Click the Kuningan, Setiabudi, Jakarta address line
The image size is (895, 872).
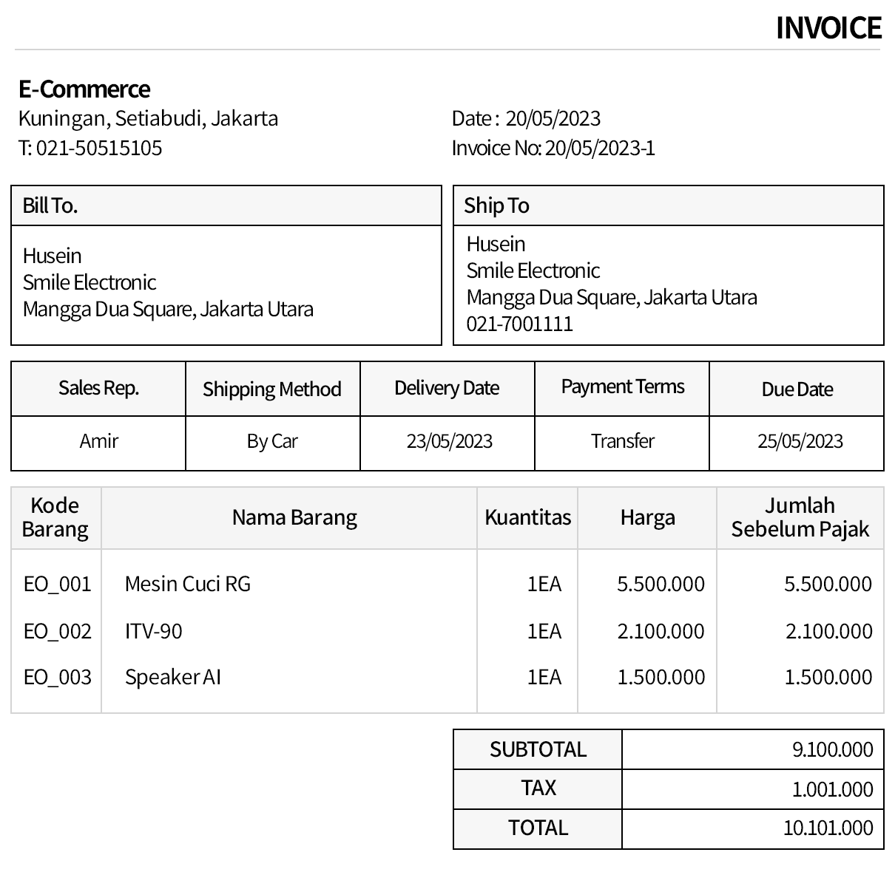click(x=149, y=117)
